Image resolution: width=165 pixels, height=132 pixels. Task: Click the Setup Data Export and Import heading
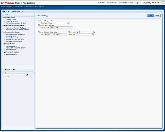(x=13, y=26)
